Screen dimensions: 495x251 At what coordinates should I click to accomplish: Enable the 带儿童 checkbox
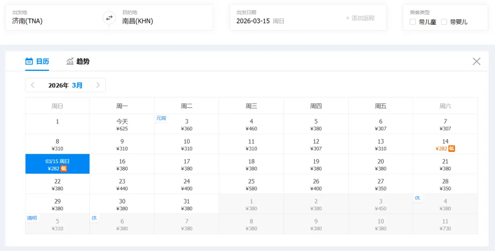coord(412,22)
